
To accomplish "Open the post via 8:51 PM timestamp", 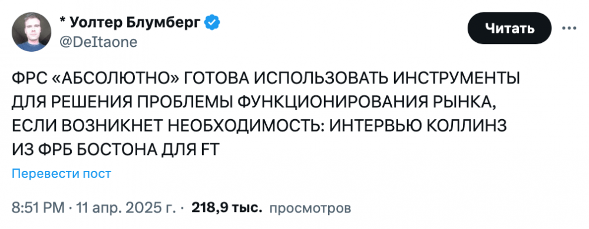I will tap(38, 208).
